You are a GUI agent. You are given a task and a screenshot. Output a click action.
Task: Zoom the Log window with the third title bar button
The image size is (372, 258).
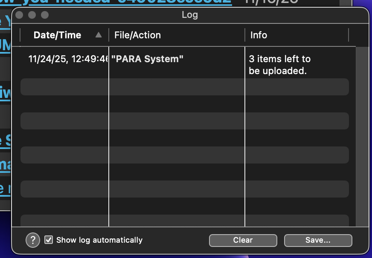click(x=45, y=15)
